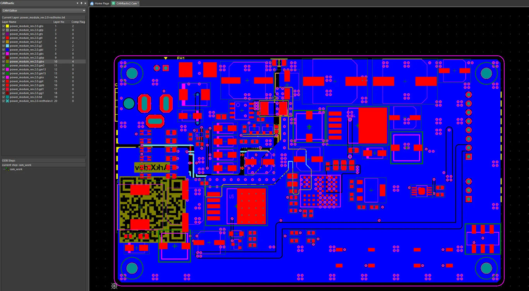Viewport: 529px width, 291px height.
Task: Pin the CAMtastic panel with the pushpin icon
Action: (x=81, y=3)
